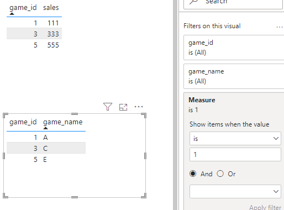Click game_id 5 in the game_name table
Viewport: 284px width, 210px height.
[35, 160]
